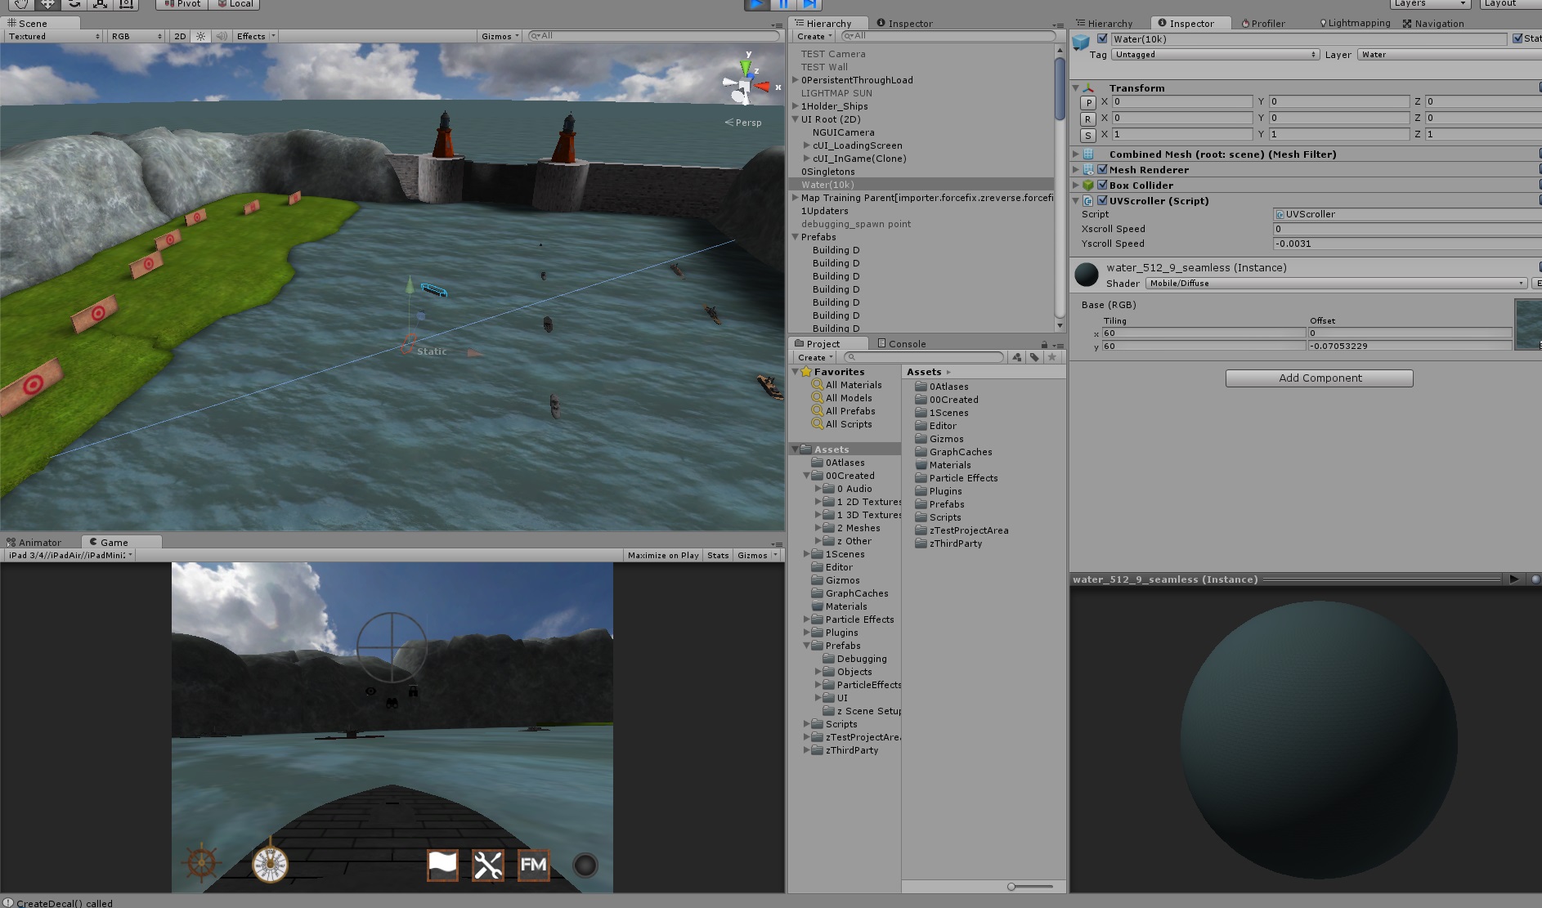Click the Step frame button
This screenshot has height=908, width=1542.
(x=809, y=3)
